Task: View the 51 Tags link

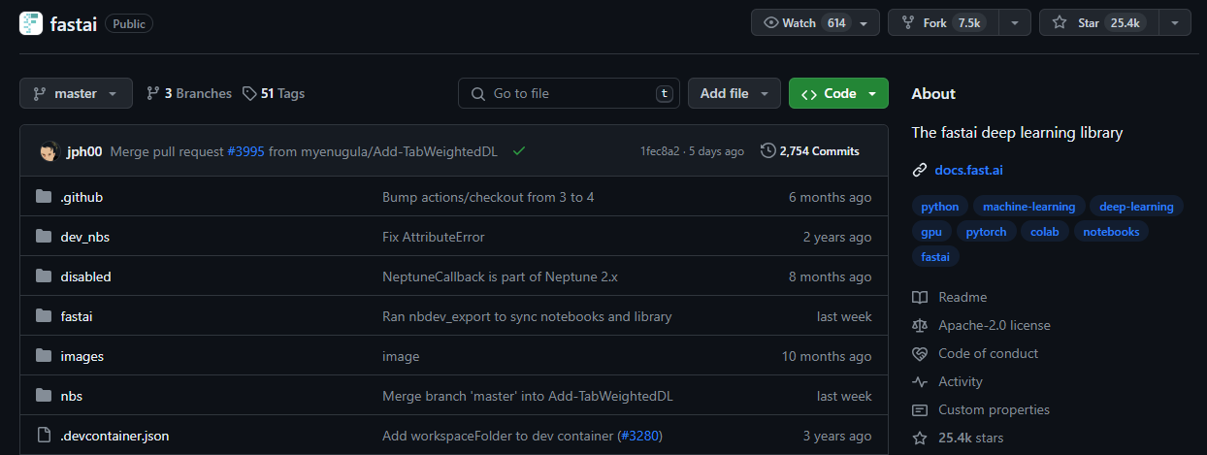Action: click(274, 93)
